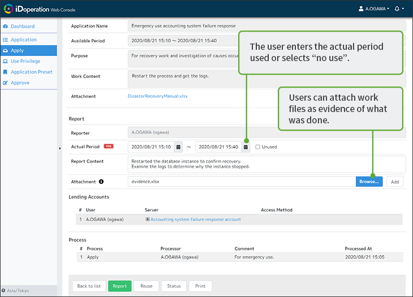Image resolution: width=413 pixels, height=297 pixels.
Task: Click A.OGAWA (ogawa) in Lending Accounts row
Action: (105, 219)
